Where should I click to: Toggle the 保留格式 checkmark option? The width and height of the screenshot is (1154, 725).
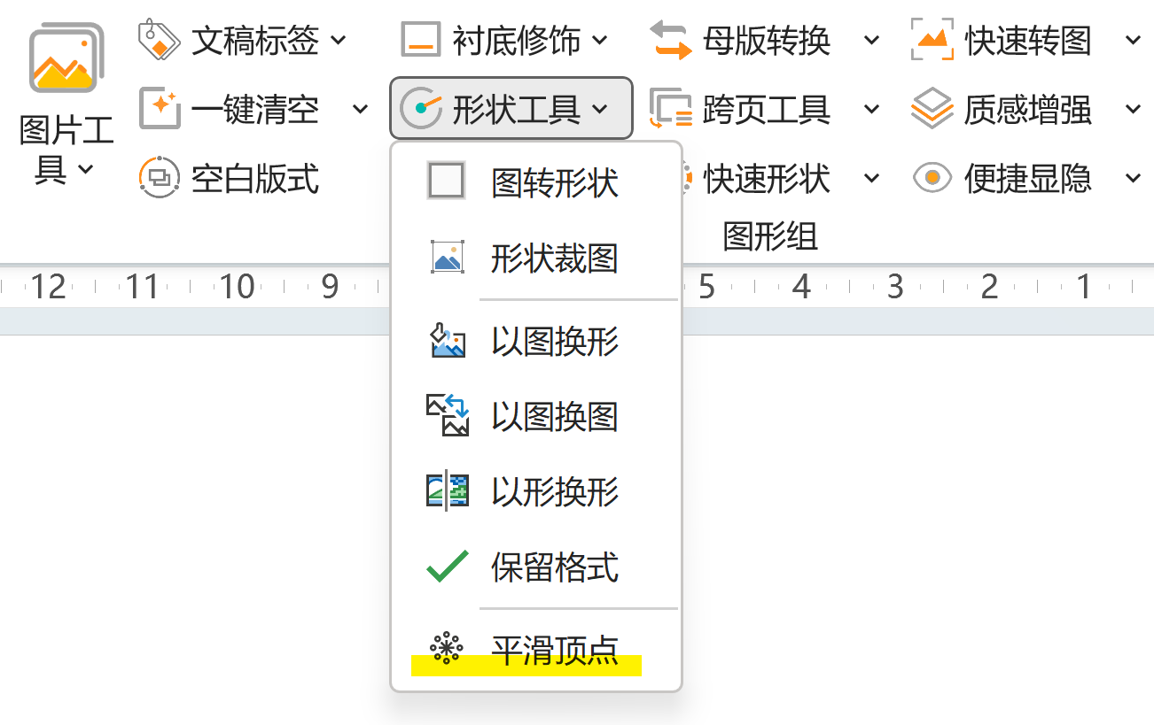(x=448, y=567)
